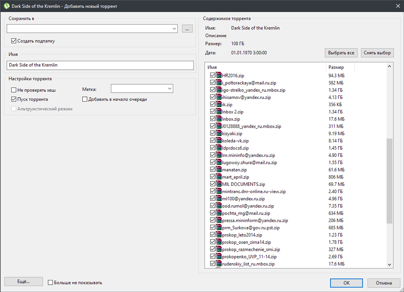The image size is (404, 292).
Task: Click the torrent name input field
Action: click(x=100, y=65)
